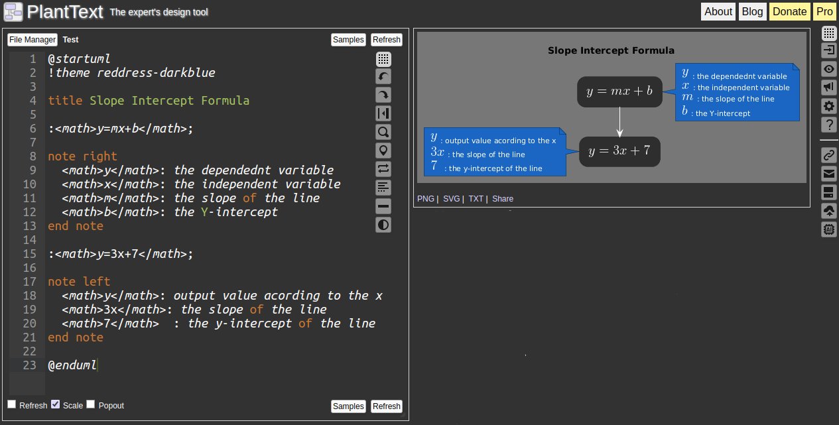
Task: Open the search tool in the editor toolbar
Action: click(383, 132)
